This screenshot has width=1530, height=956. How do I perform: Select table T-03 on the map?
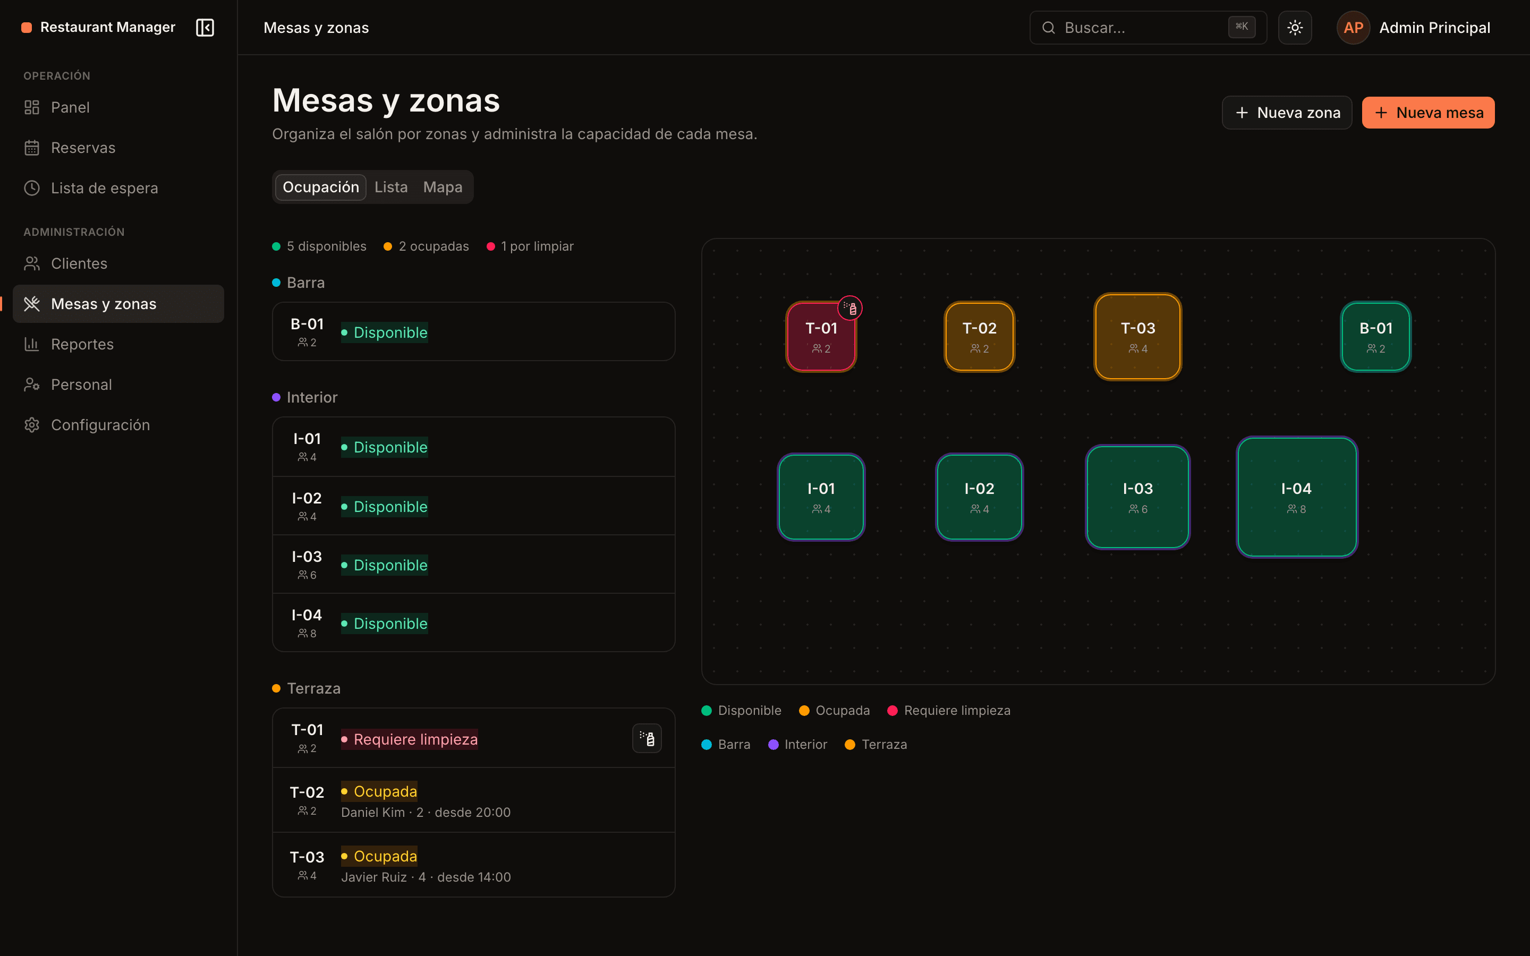[1137, 337]
